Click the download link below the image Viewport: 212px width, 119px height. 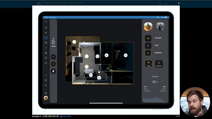[66, 116]
